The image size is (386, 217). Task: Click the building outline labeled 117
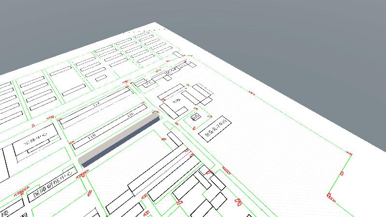click(96, 105)
